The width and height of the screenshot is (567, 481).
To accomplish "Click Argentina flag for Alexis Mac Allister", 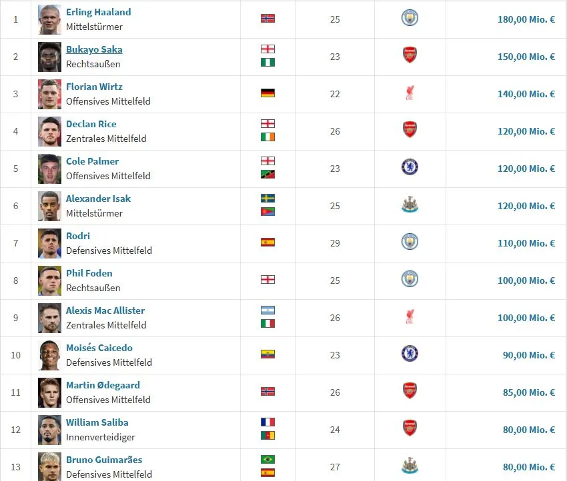I will [267, 310].
